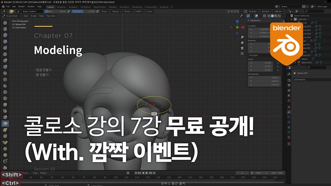Screen dimensions: 331x186
Task: Toggle X axis symmetry
Action: [232, 11]
